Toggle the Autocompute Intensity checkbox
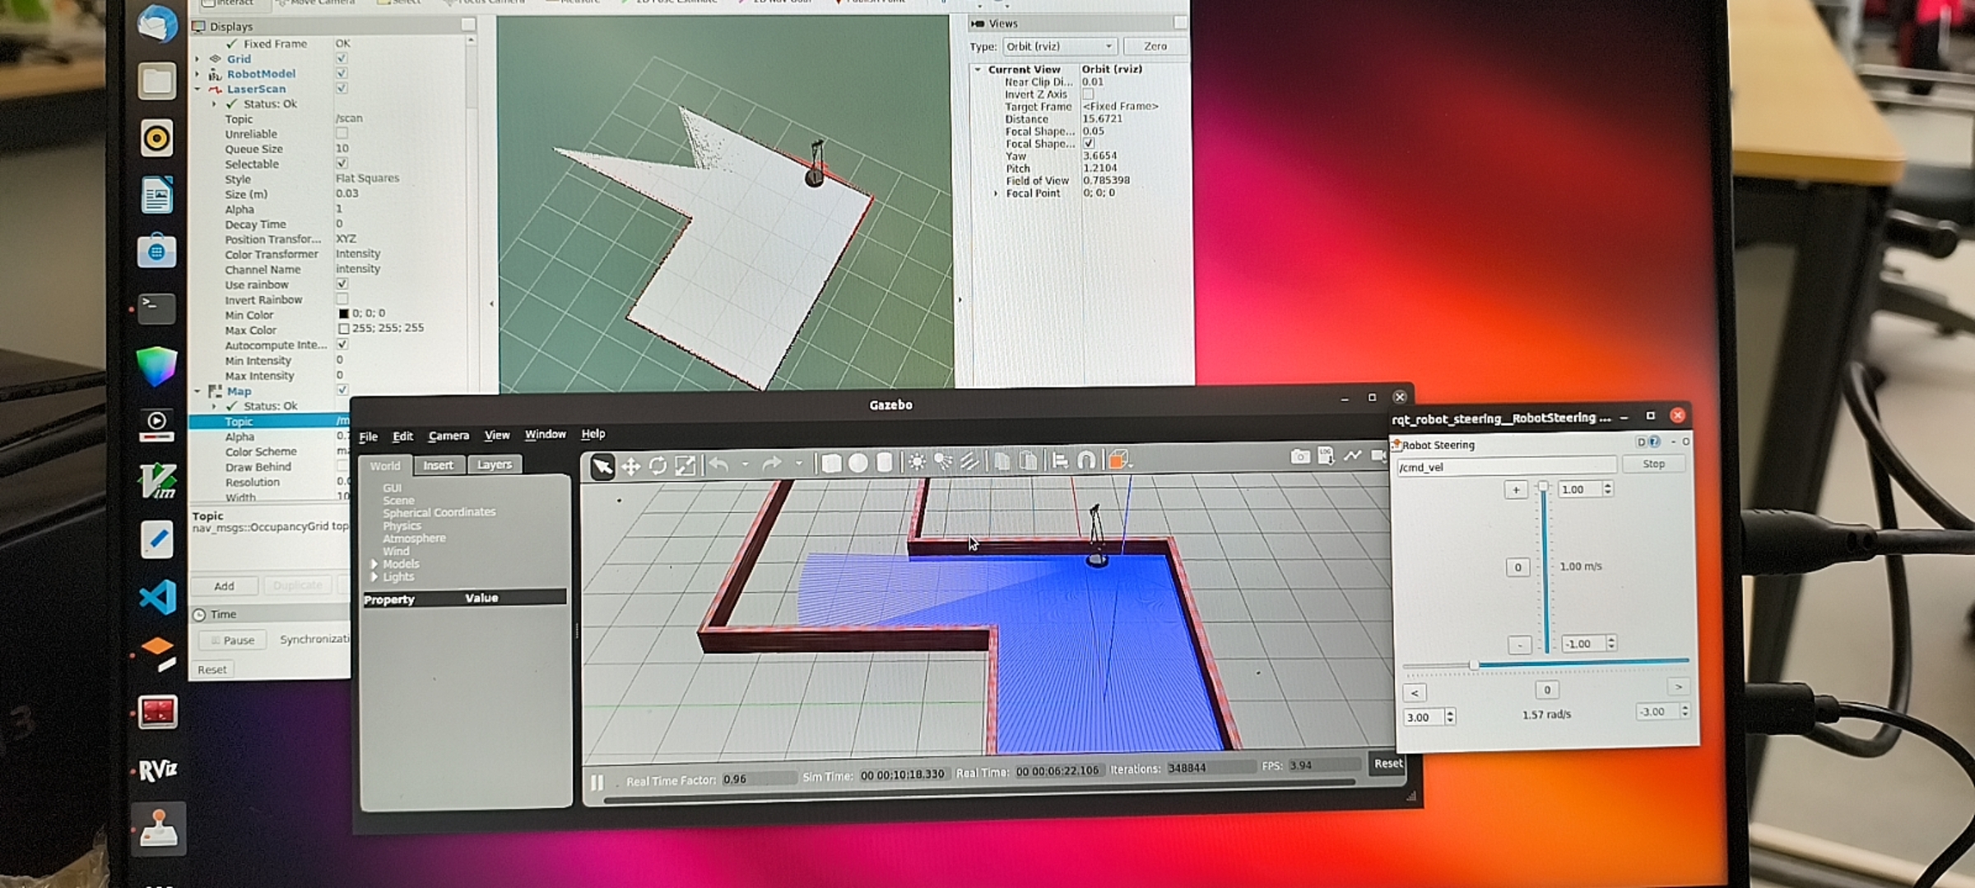The width and height of the screenshot is (1975, 888). click(342, 345)
